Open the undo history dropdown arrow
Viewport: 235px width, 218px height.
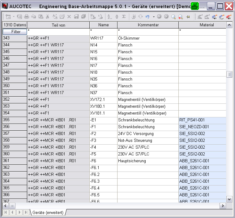pyautogui.click(x=154, y=17)
